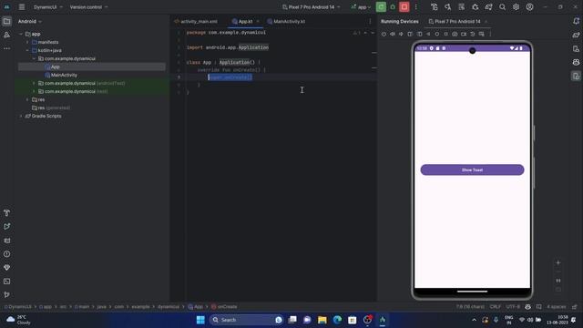
Task: Stop the running app with red Stop button
Action: 404,6
